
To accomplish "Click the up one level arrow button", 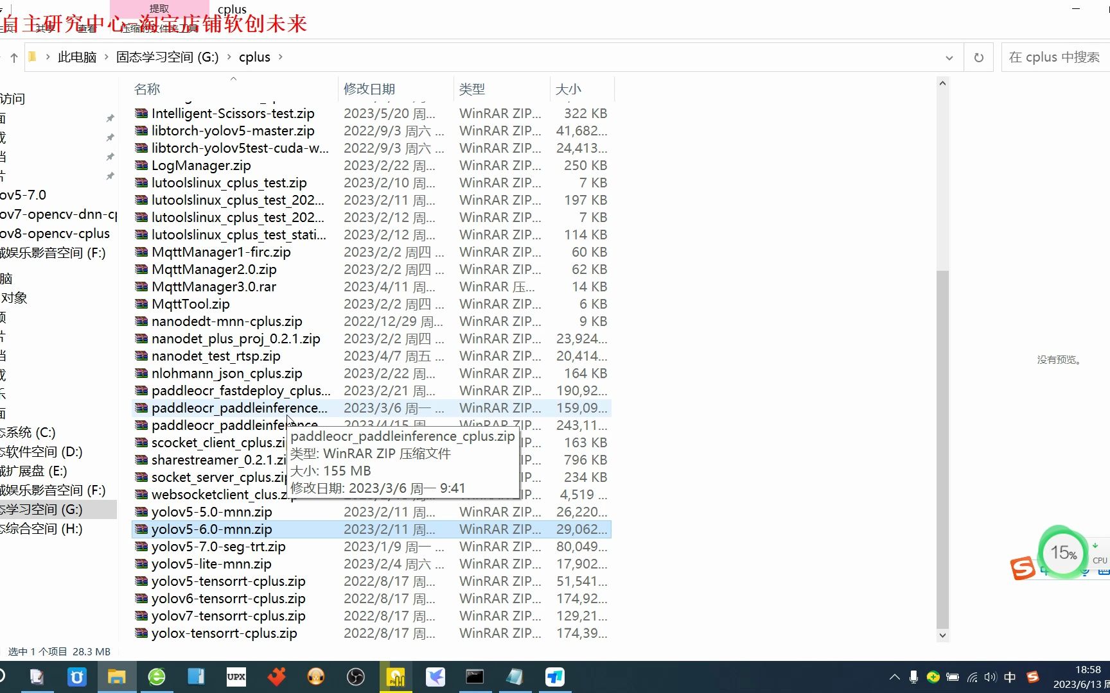I will click(13, 57).
